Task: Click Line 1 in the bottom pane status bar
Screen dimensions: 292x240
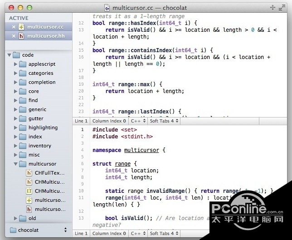Action: (x=81, y=234)
